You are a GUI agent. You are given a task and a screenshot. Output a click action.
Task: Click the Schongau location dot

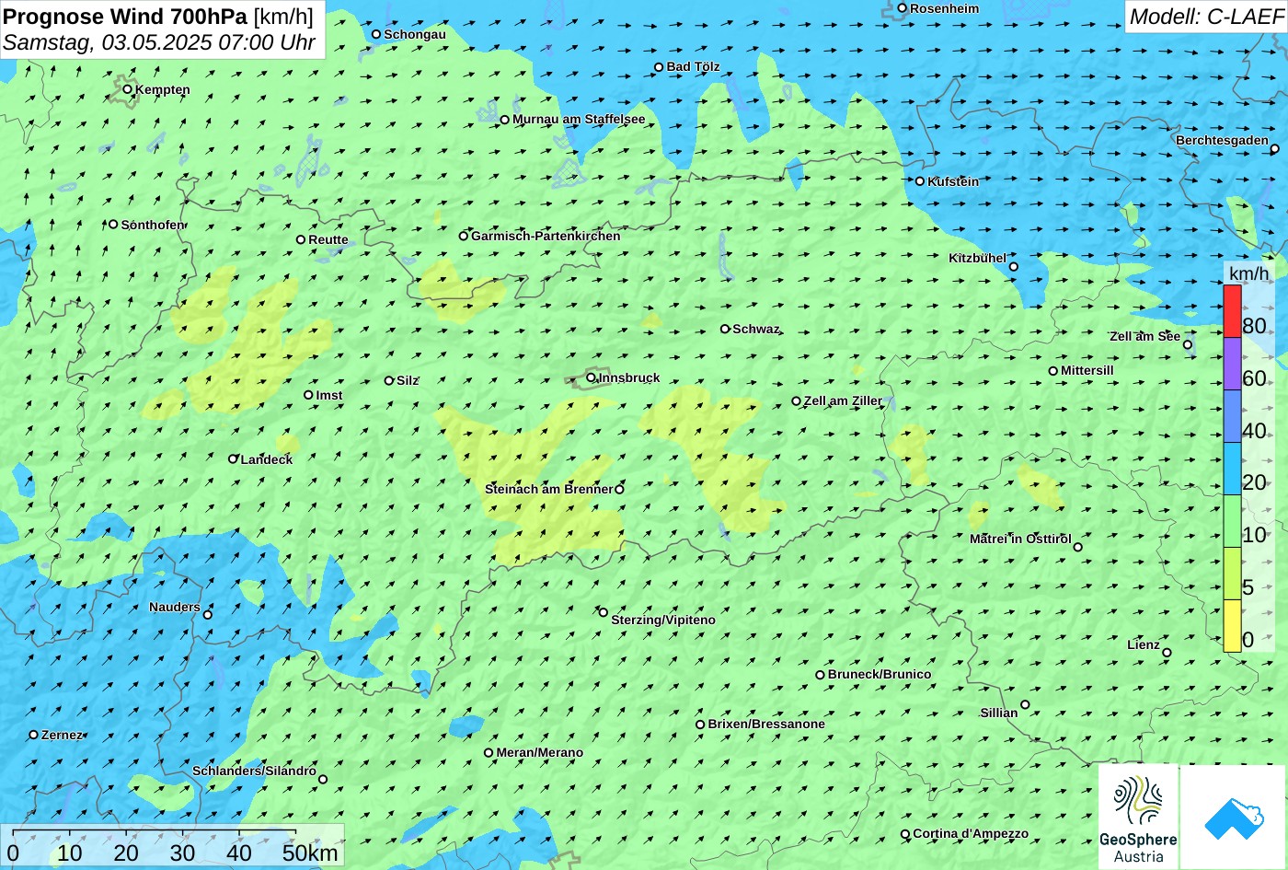click(376, 34)
